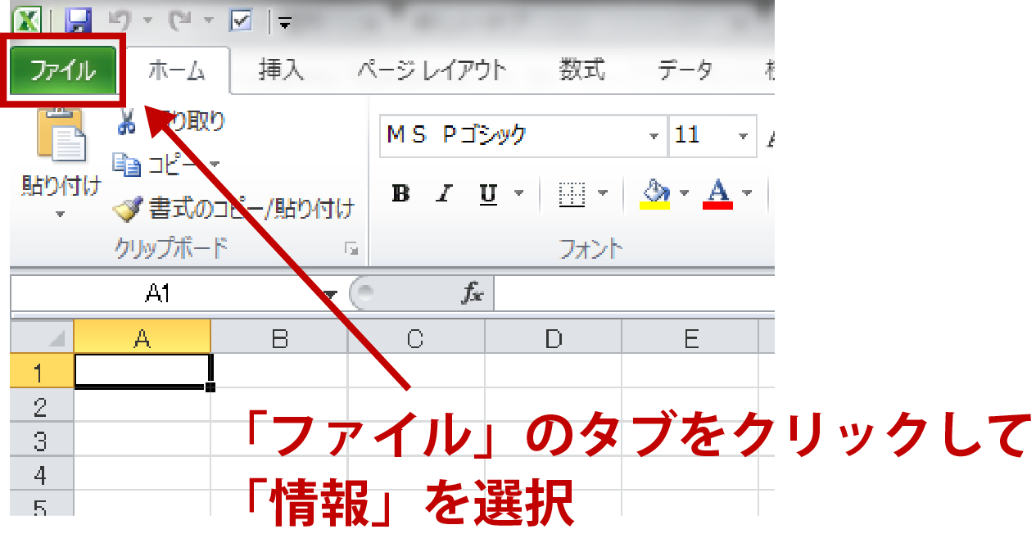1036x543 pixels.
Task: Switch to the 数式 tab
Action: [x=582, y=70]
